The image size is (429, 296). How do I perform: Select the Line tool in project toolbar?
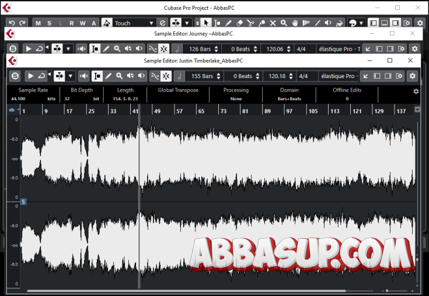coord(318,23)
